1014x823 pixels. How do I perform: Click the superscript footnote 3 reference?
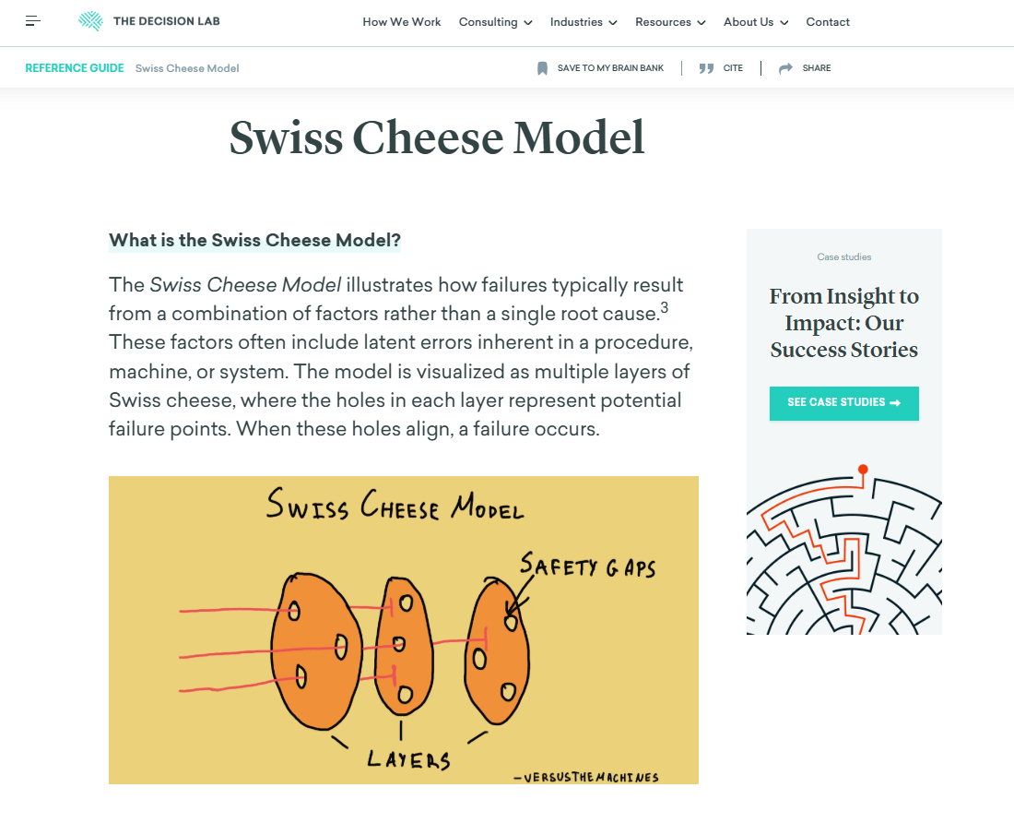pyautogui.click(x=664, y=309)
